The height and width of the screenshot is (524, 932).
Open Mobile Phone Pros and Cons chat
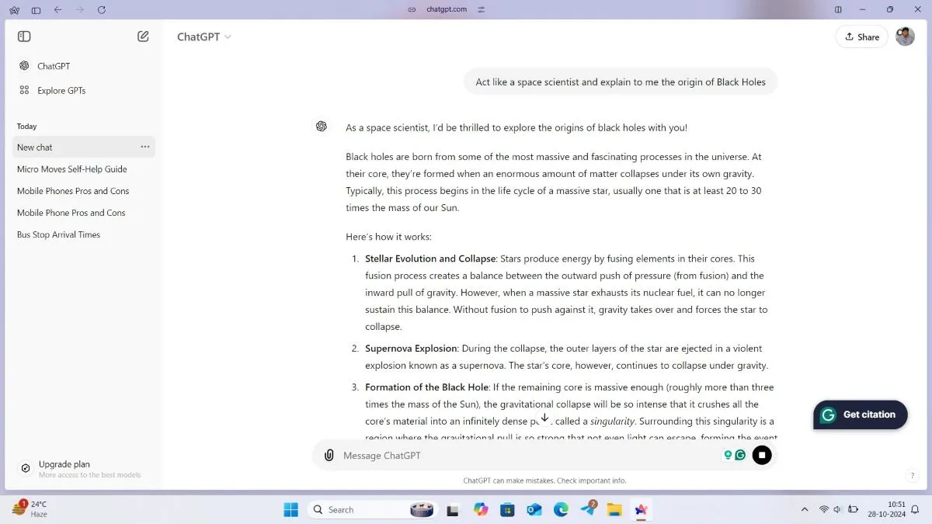(71, 212)
